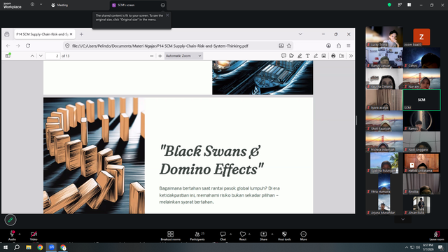Switch to the SCM's screen tab
This screenshot has height=252, width=448.
[139, 5]
